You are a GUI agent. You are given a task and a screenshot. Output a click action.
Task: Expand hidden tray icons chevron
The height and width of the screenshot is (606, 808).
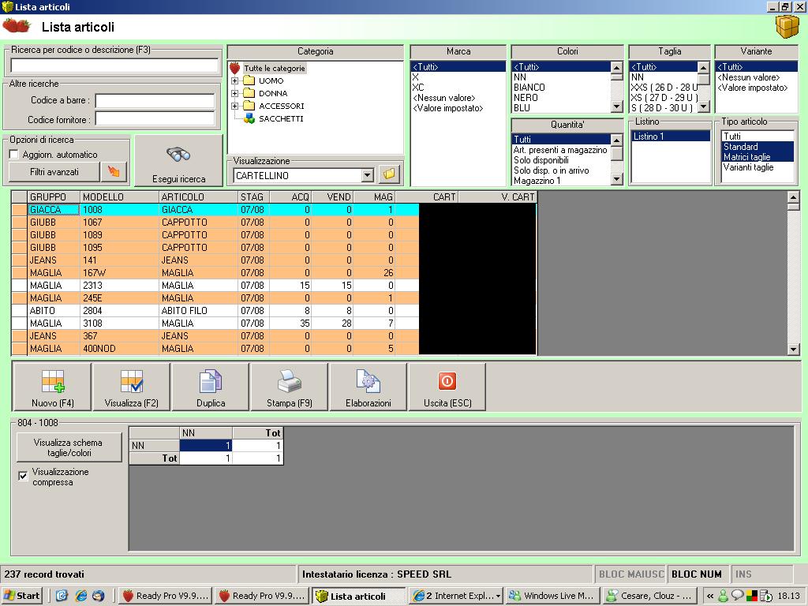710,597
